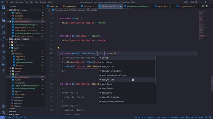Open the Source Control view icon

(x=3, y=20)
